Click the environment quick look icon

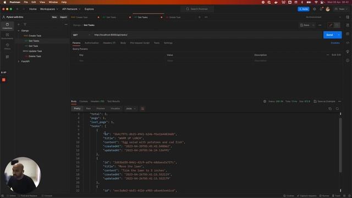[x=348, y=17]
